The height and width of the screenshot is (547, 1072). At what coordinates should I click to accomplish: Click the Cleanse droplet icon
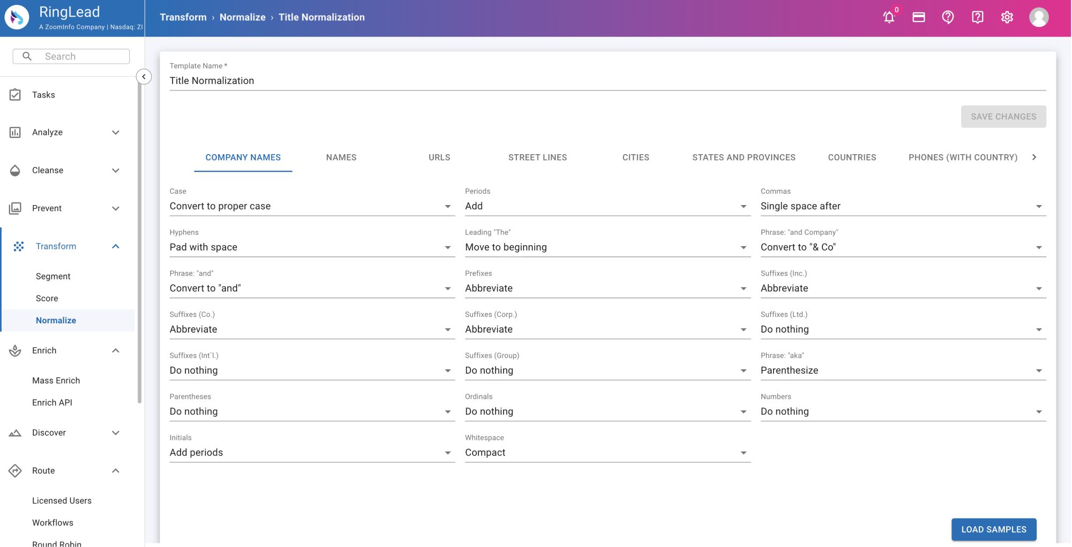point(16,170)
